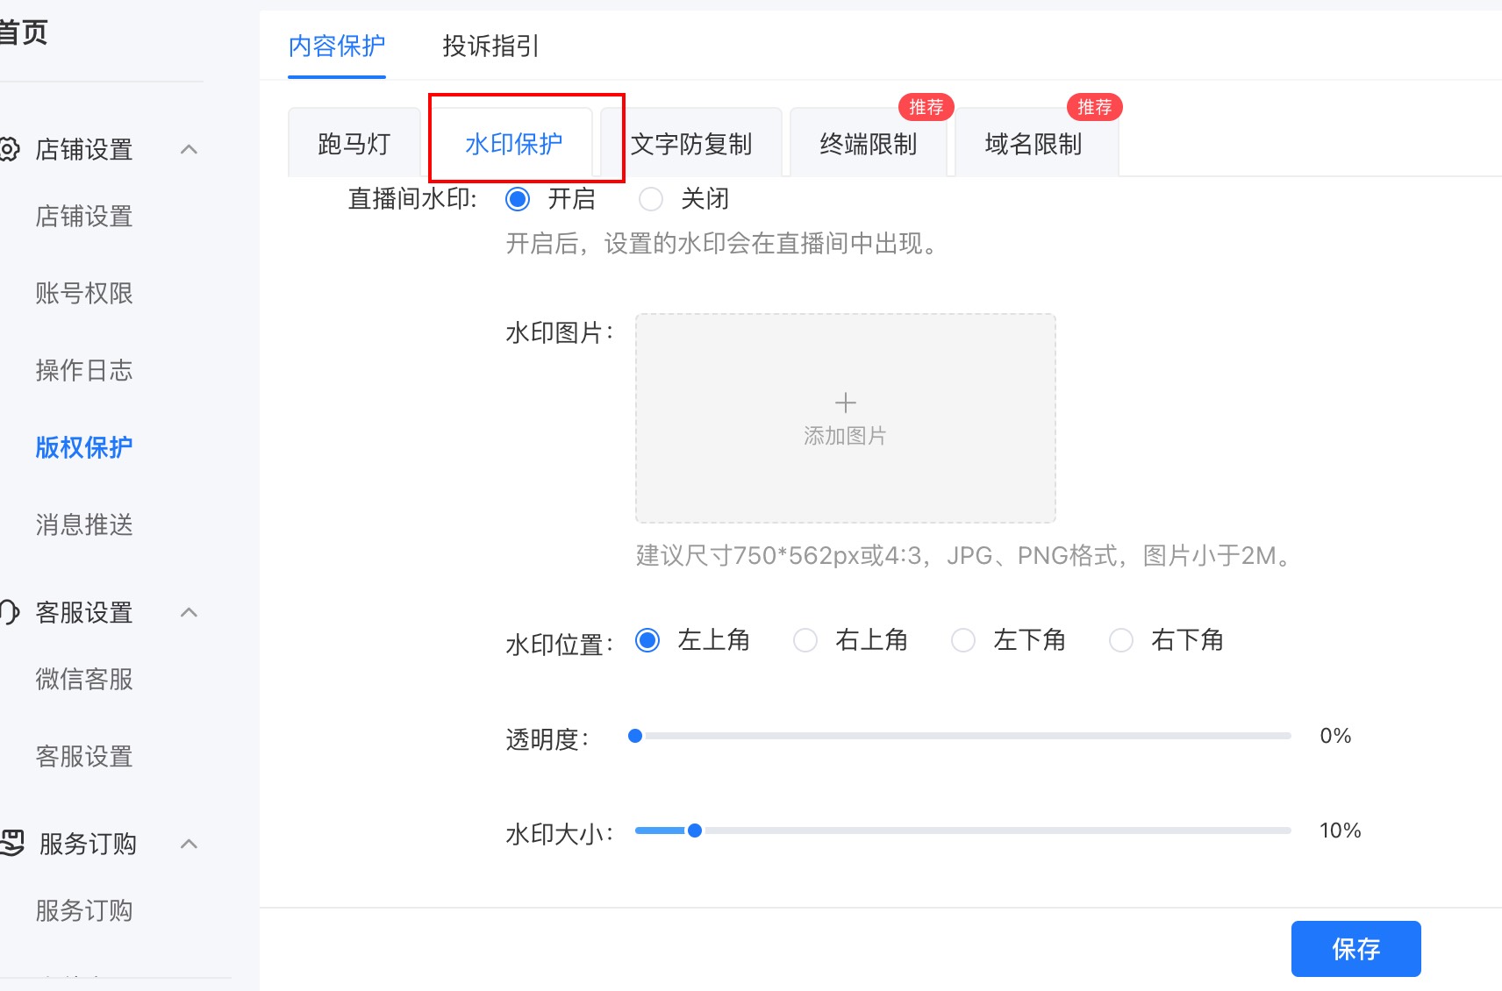Viewport: 1502px width, 991px height.
Task: Click the 透明度 slider handle
Action: point(635,736)
